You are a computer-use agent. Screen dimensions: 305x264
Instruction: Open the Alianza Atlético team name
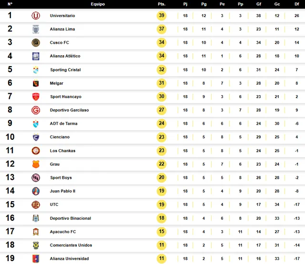pyautogui.click(x=65, y=56)
